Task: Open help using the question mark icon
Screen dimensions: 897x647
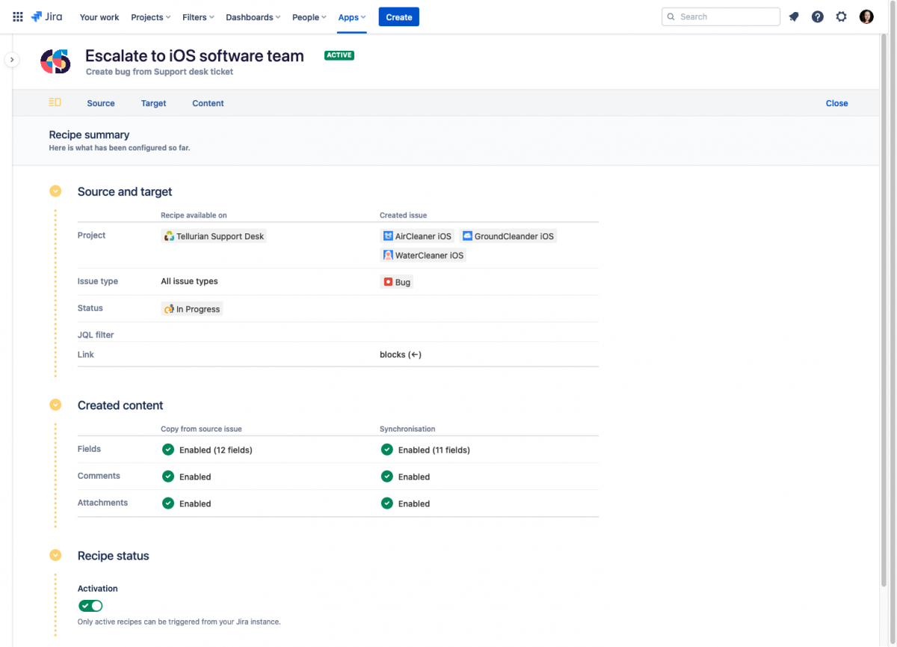Action: 817,16
